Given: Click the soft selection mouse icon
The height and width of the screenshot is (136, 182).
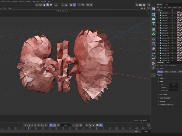Looking at the screenshot, I should (63, 5).
